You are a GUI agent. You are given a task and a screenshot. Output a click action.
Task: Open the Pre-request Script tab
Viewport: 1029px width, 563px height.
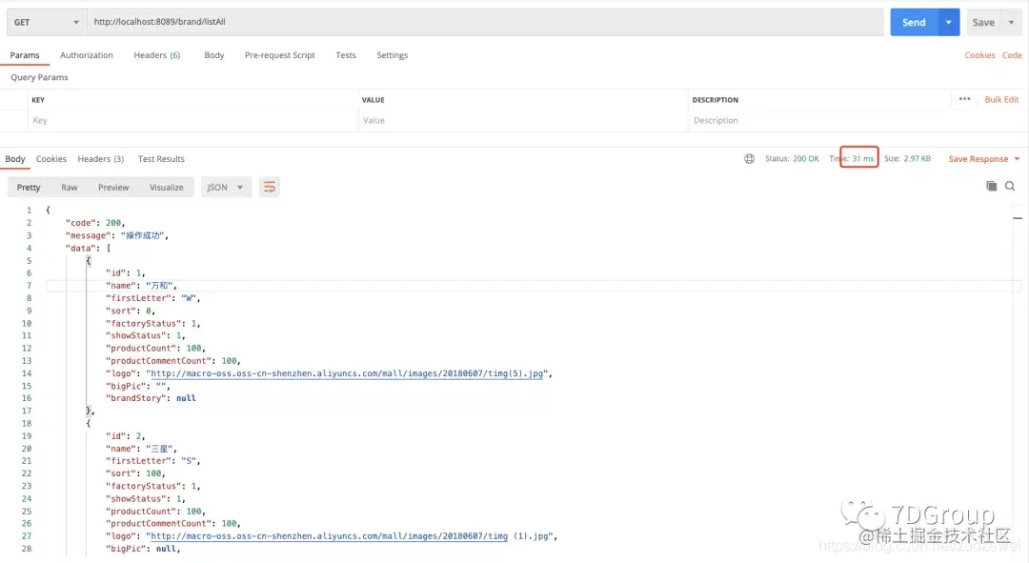[279, 55]
